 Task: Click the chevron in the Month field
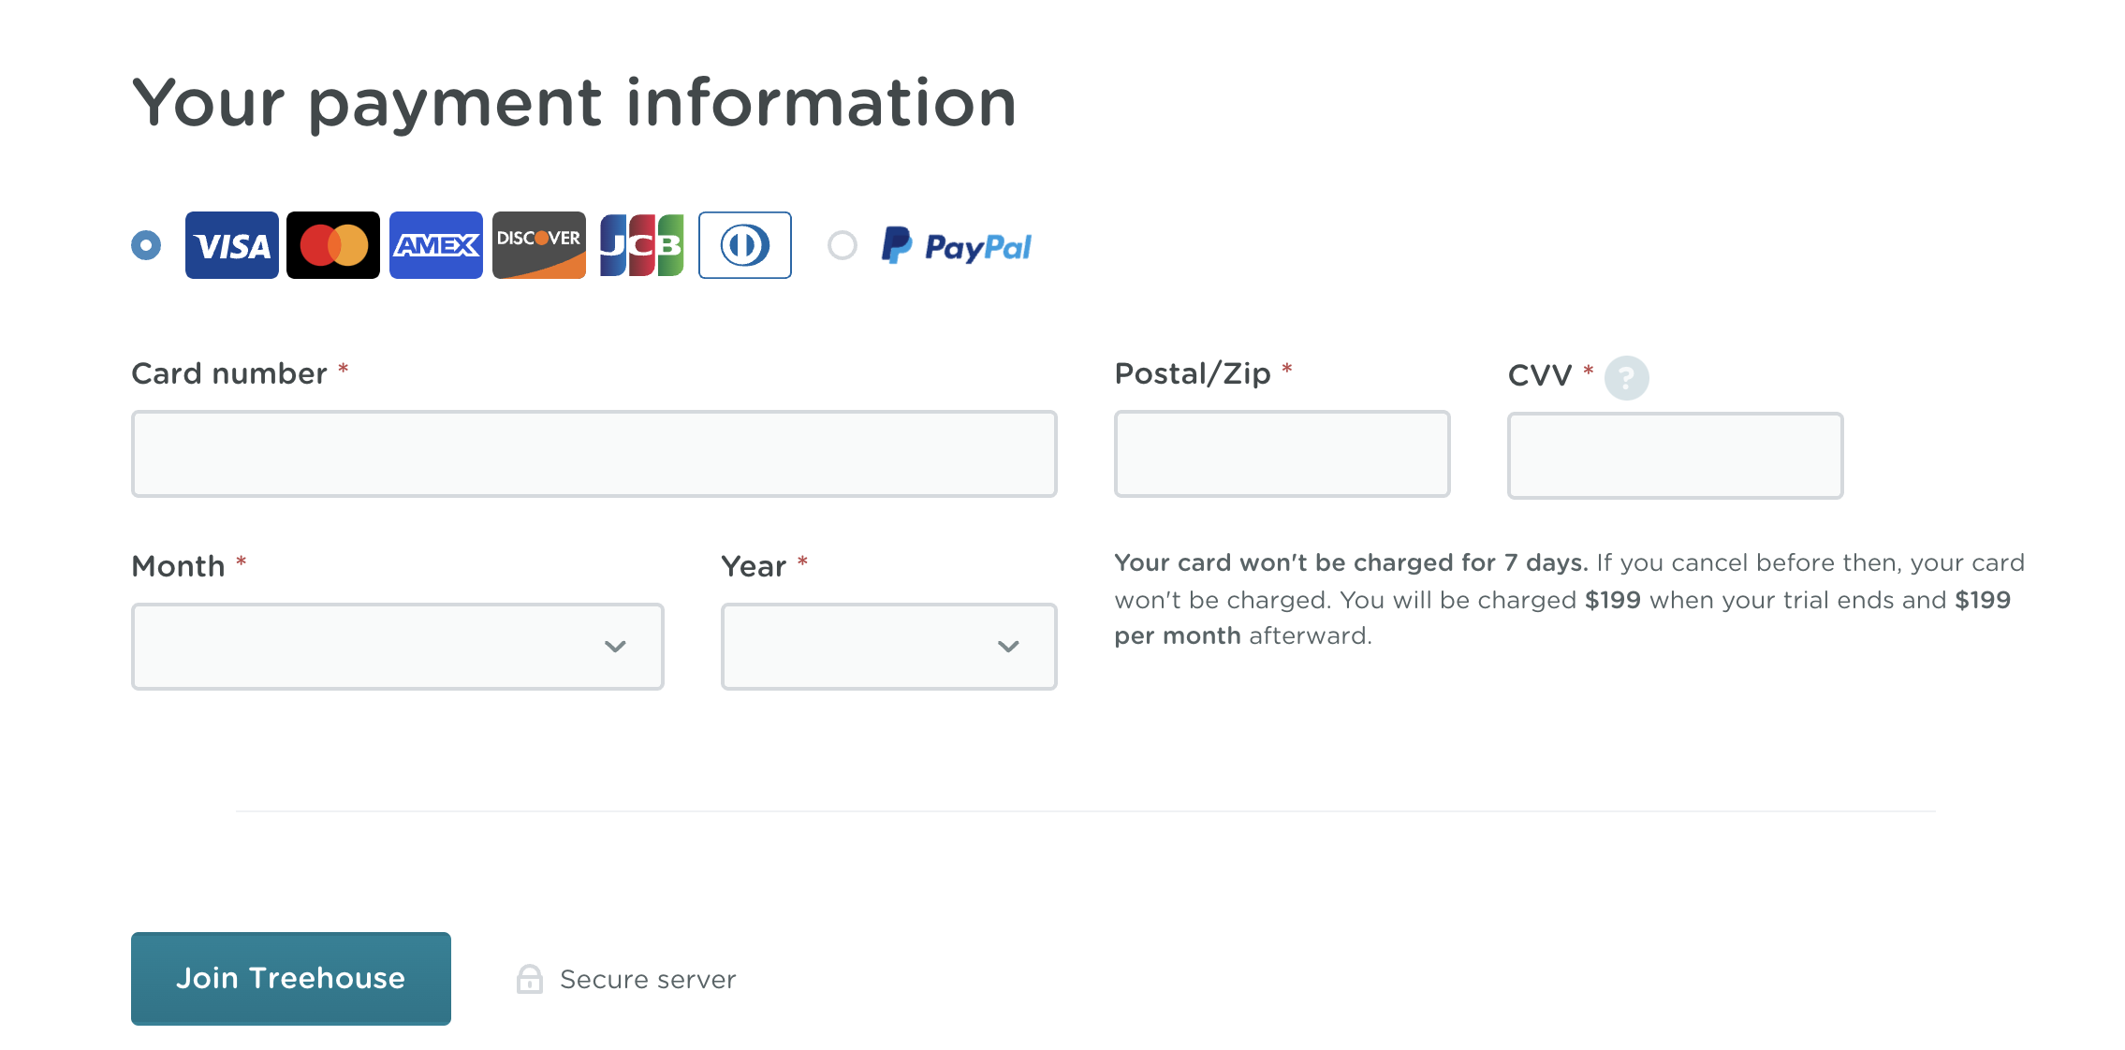pyautogui.click(x=615, y=647)
